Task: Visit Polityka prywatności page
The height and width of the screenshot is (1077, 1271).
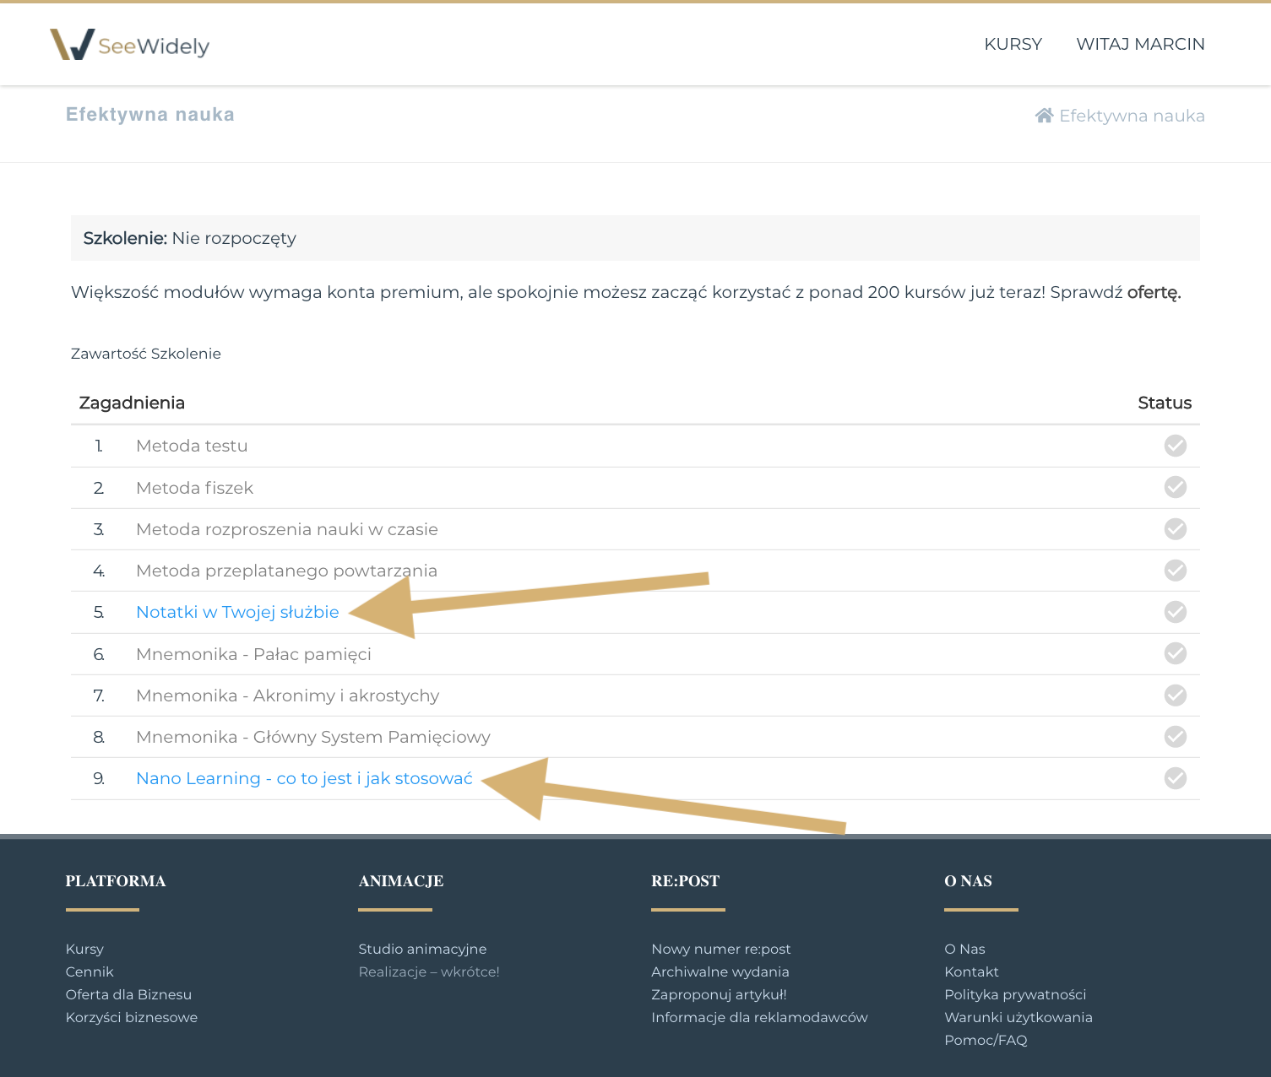Action: (1014, 994)
